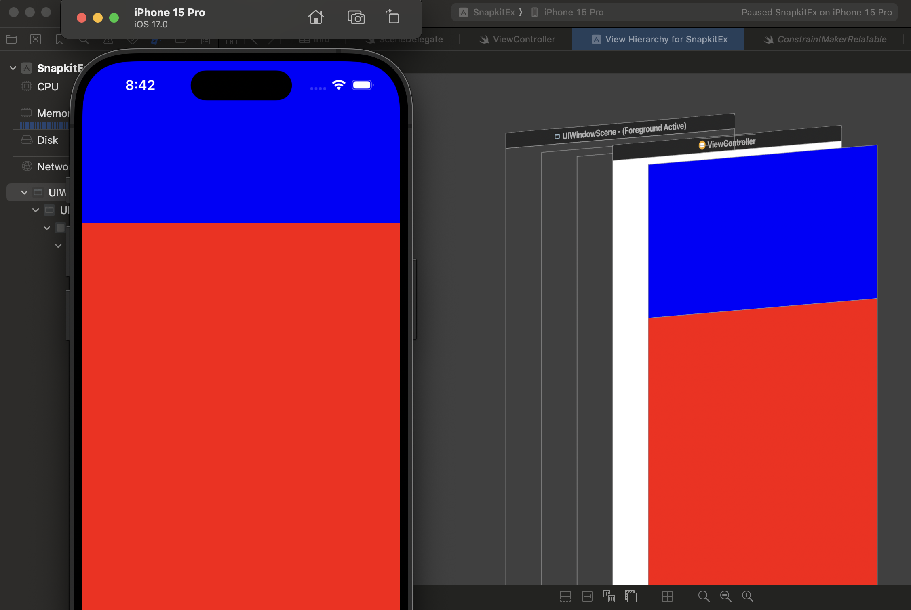Click the blue view in 3D hierarchy
Screen dimensions: 911x610
(x=762, y=230)
